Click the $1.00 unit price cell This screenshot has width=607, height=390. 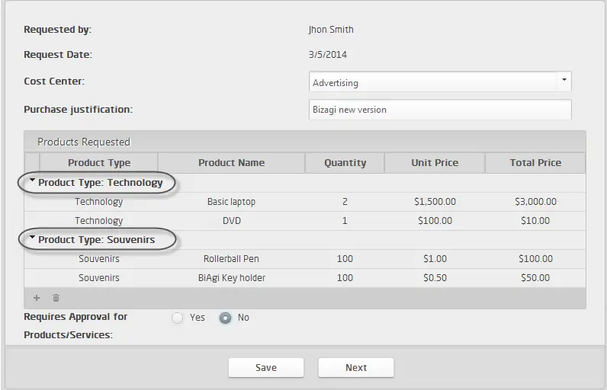(435, 258)
